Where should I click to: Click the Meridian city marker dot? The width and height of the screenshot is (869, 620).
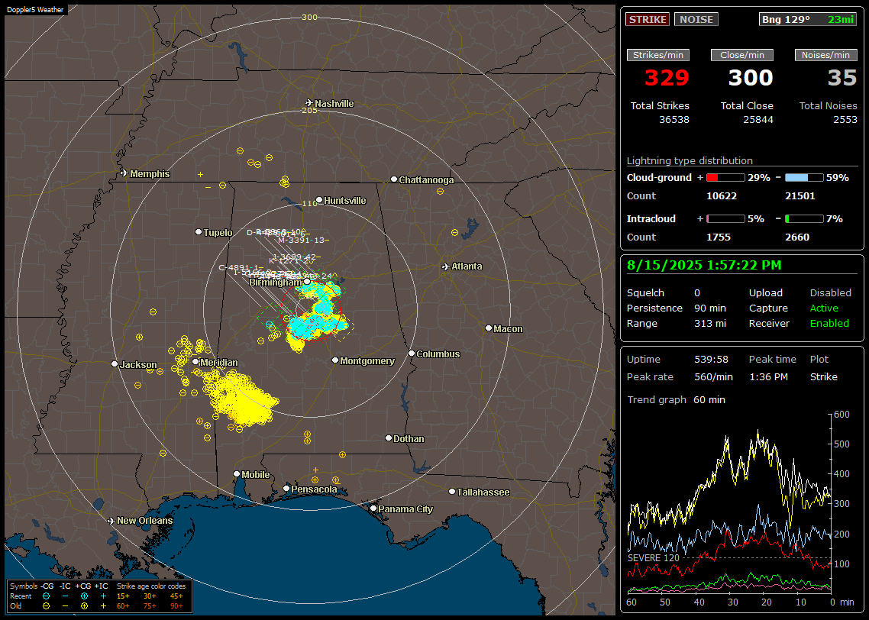coord(195,362)
